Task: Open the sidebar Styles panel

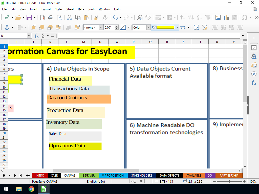Action: tap(254, 56)
